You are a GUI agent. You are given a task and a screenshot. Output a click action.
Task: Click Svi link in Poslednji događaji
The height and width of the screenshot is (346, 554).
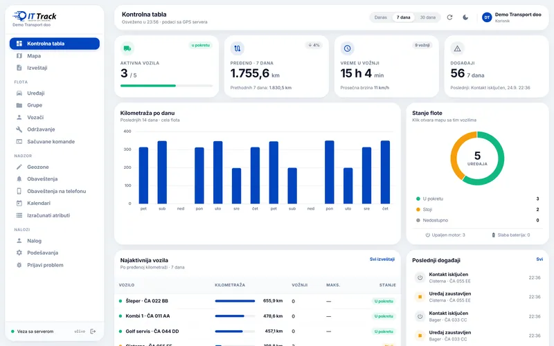click(x=539, y=259)
